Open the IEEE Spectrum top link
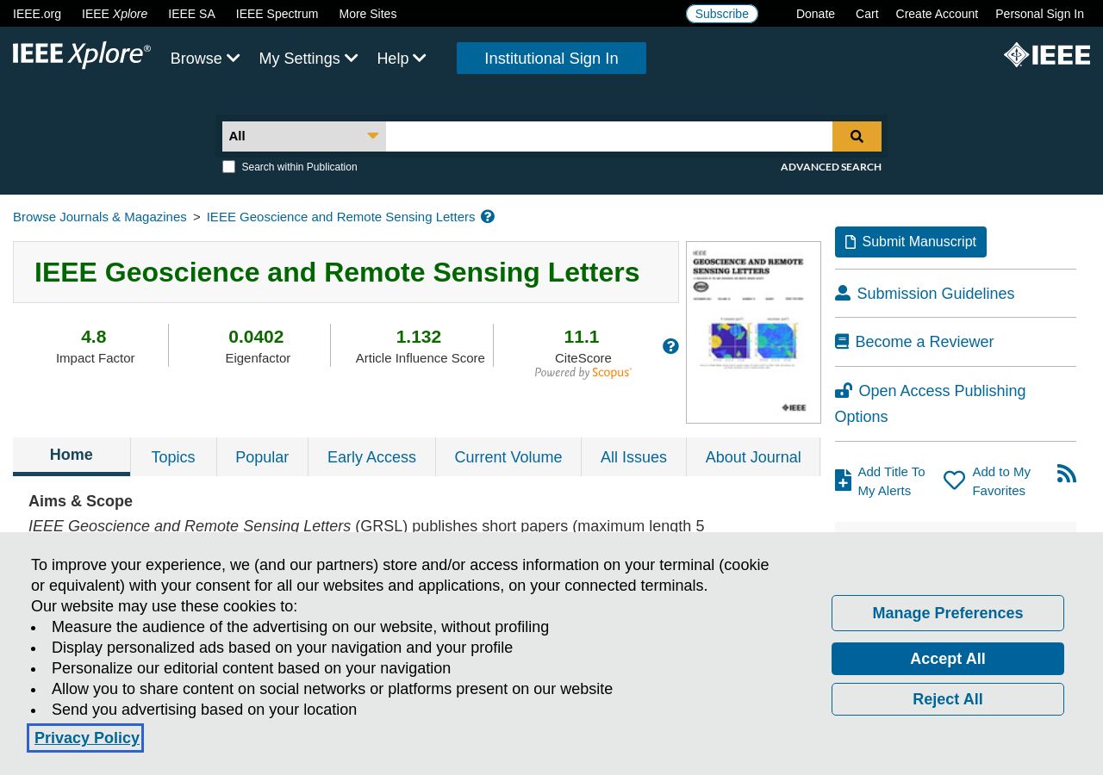 tap(277, 14)
